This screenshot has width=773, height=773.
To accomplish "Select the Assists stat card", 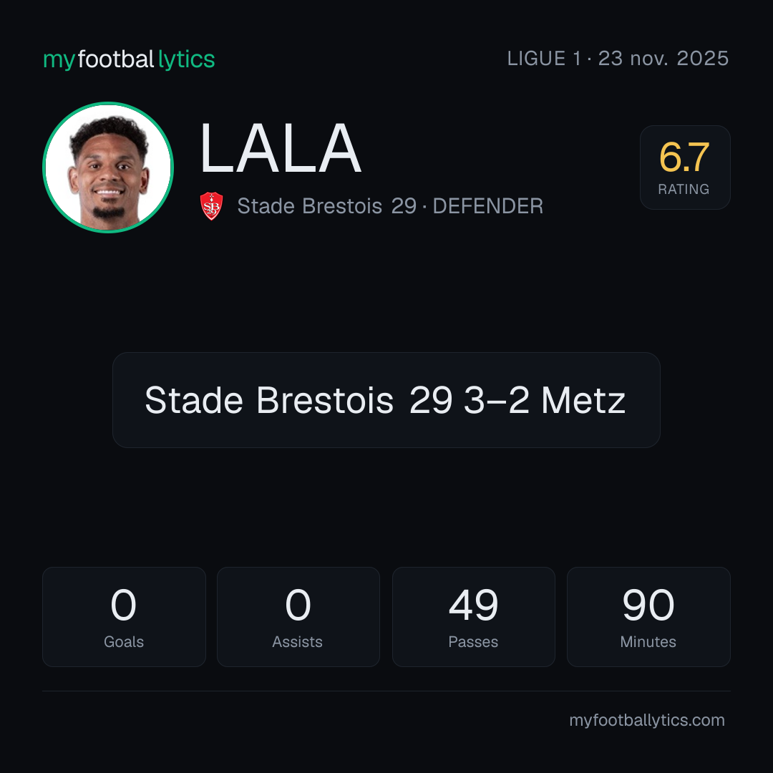I will (298, 617).
